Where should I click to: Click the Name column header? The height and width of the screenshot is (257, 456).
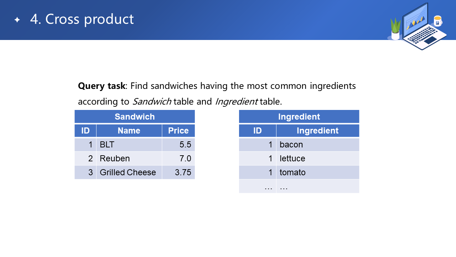pos(129,131)
